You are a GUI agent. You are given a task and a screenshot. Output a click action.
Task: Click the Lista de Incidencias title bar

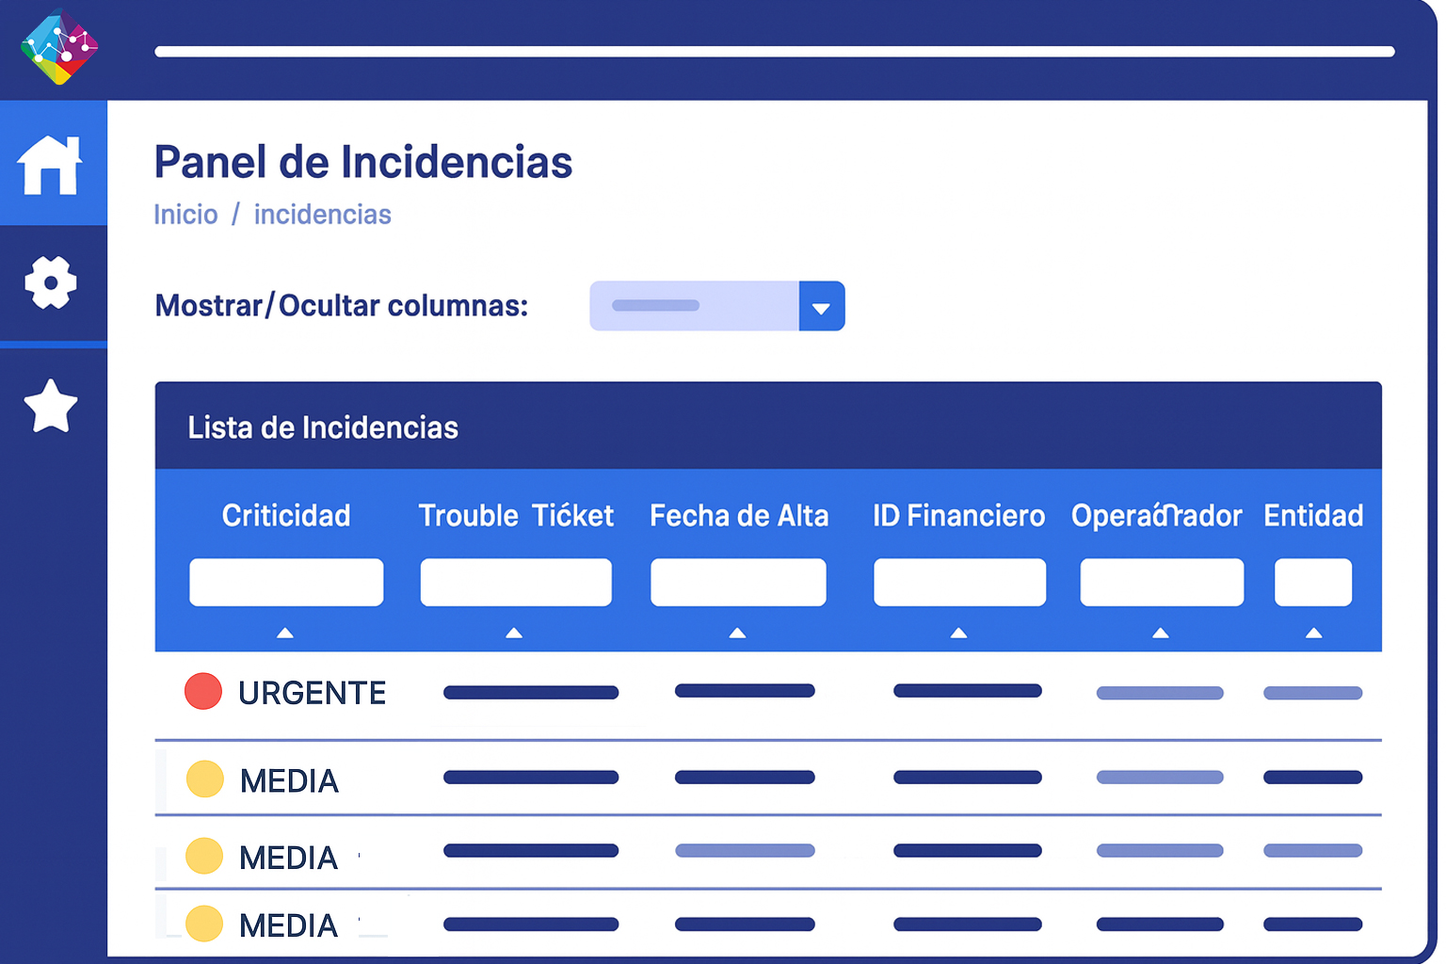(x=768, y=426)
